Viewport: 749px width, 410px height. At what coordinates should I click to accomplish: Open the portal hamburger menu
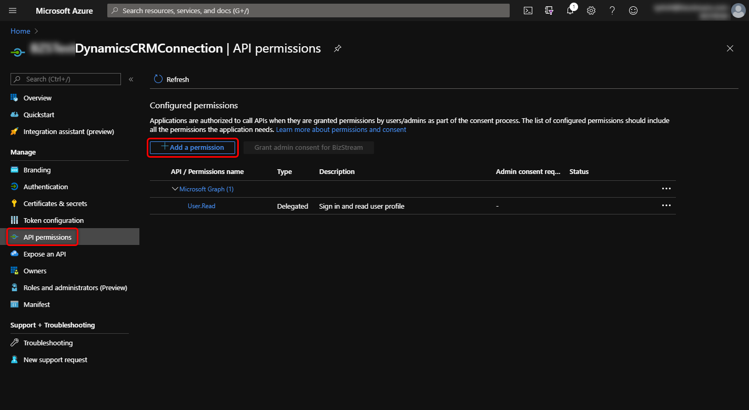pyautogui.click(x=13, y=11)
